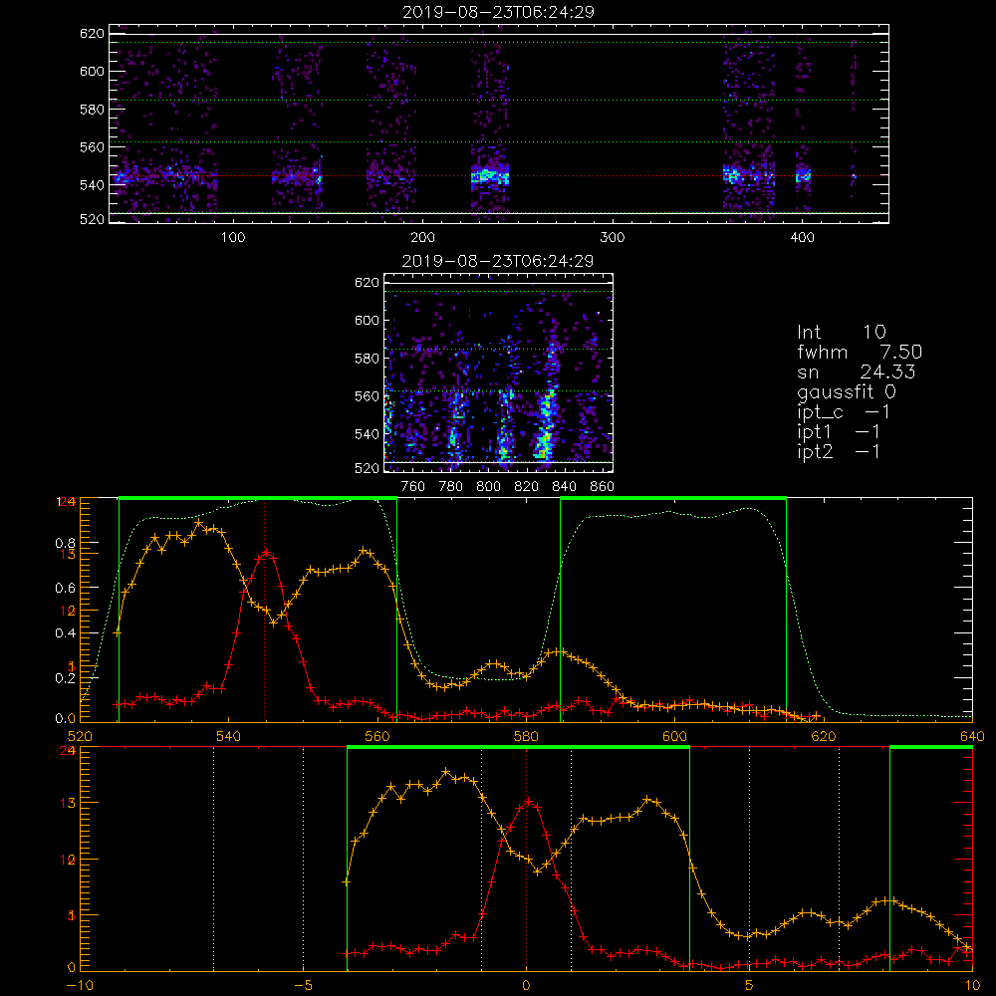Select the 'gaussfit 0' readout
The image size is (996, 996).
[847, 391]
